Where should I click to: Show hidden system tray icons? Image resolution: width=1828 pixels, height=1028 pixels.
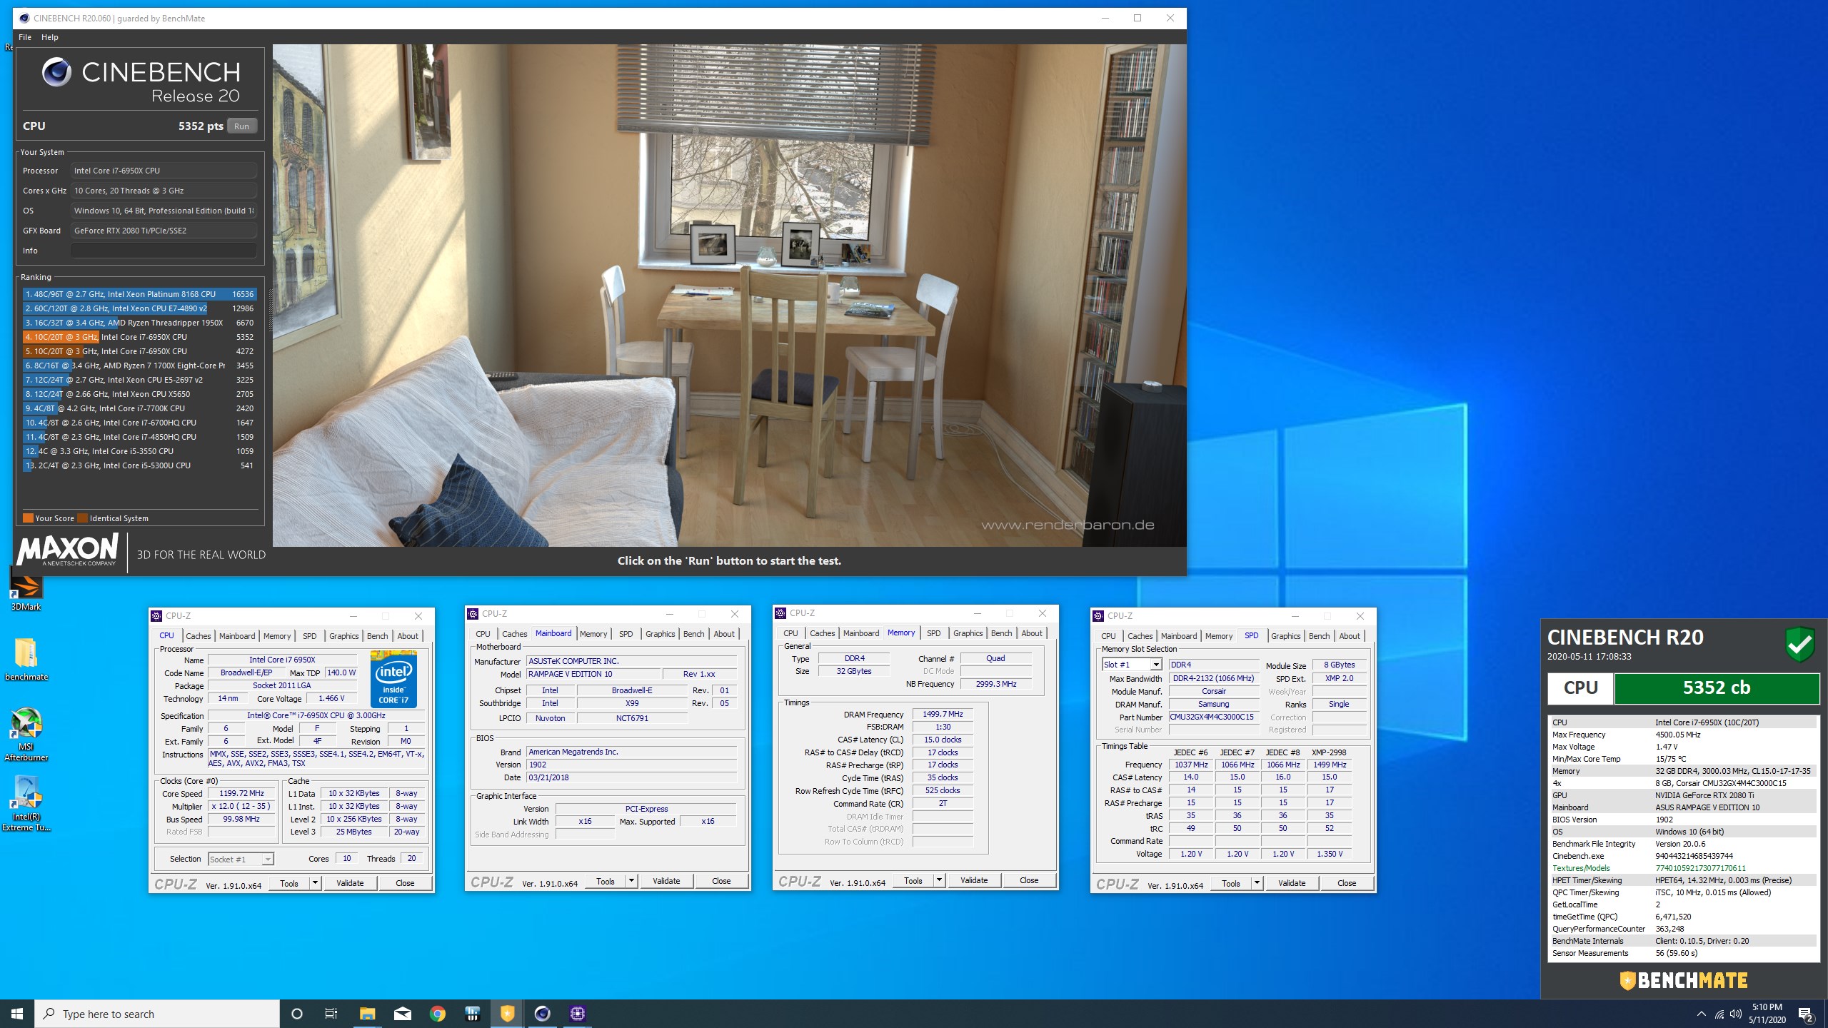tap(1702, 1014)
